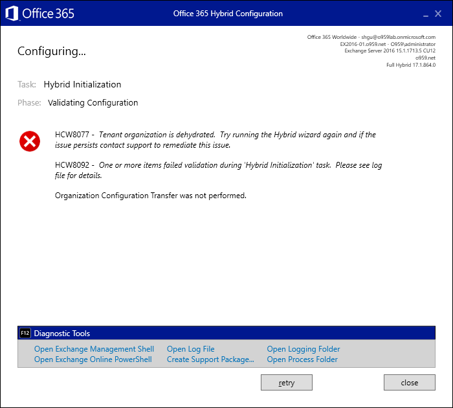Open Log File link
This screenshot has height=408, width=453.
[190, 349]
